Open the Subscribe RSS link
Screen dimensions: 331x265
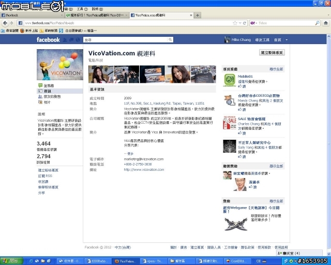click(45, 176)
